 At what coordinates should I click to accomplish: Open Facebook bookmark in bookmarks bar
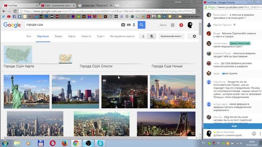pyautogui.click(x=14, y=16)
